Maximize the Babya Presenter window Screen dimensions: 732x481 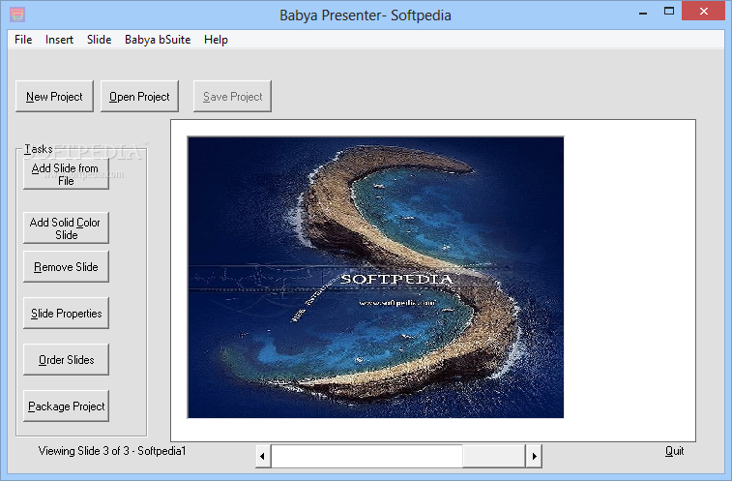pos(669,12)
